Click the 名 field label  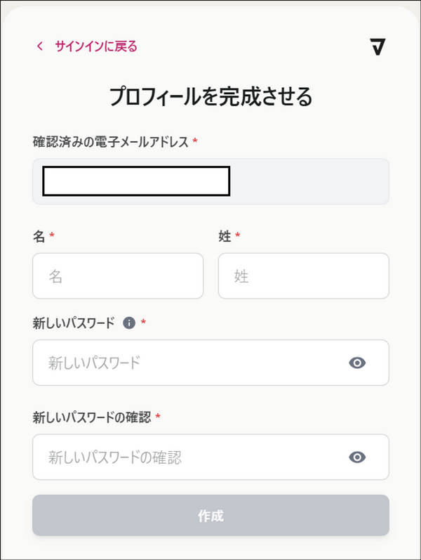tap(39, 237)
